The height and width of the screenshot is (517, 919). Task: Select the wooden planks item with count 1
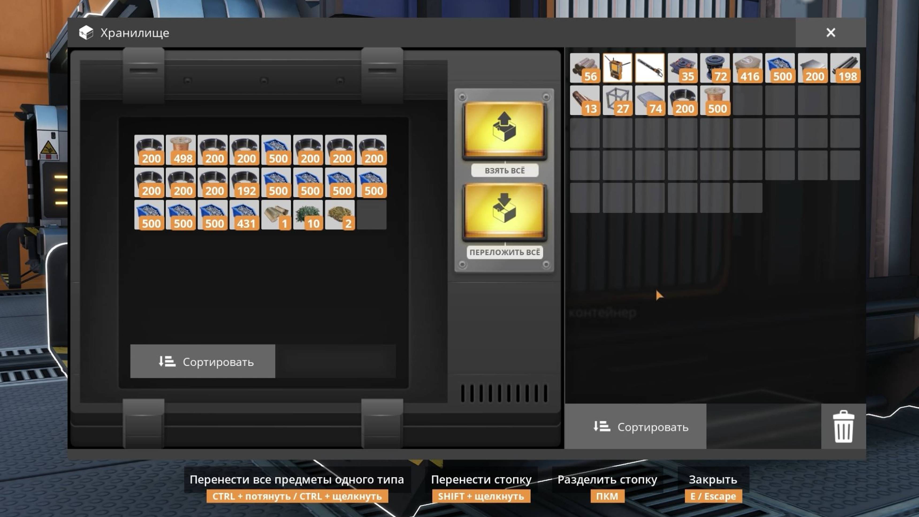click(x=276, y=214)
